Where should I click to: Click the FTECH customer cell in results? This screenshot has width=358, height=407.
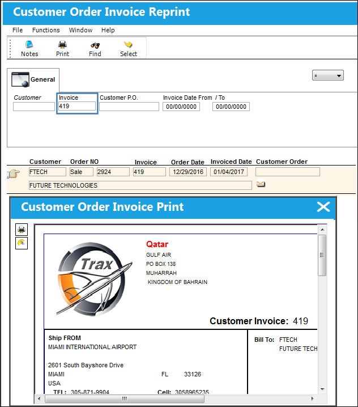(x=48, y=172)
